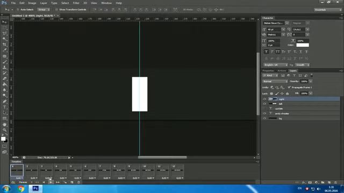This screenshot has width=344, height=193.
Task: Open the Window menu
Action: pyautogui.click(x=106, y=3)
